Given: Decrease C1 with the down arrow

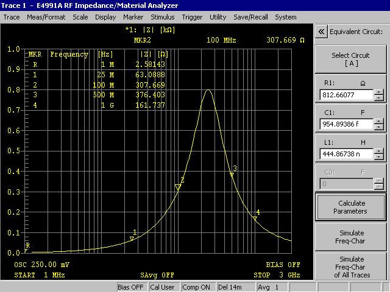Looking at the screenshot, I should coord(379,127).
